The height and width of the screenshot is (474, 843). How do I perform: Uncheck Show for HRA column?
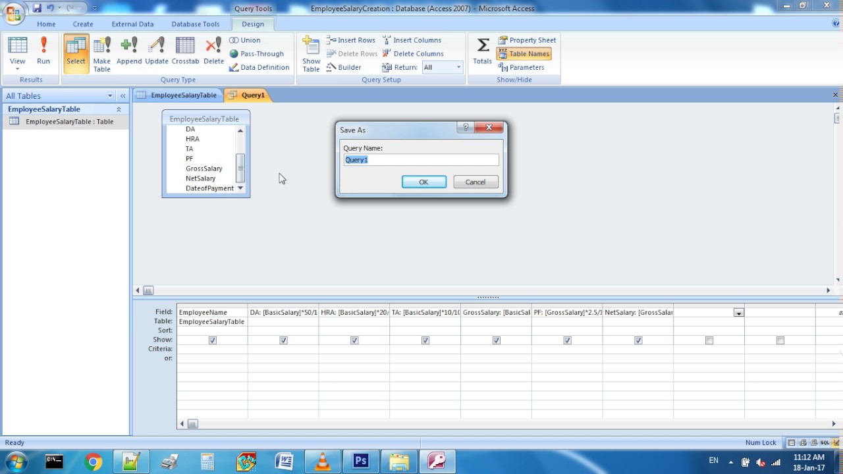click(x=354, y=340)
